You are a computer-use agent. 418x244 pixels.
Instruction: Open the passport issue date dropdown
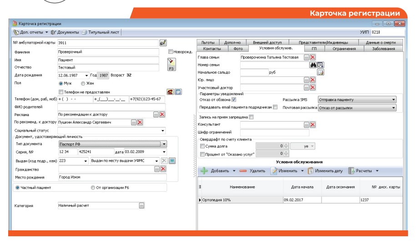[164, 152]
